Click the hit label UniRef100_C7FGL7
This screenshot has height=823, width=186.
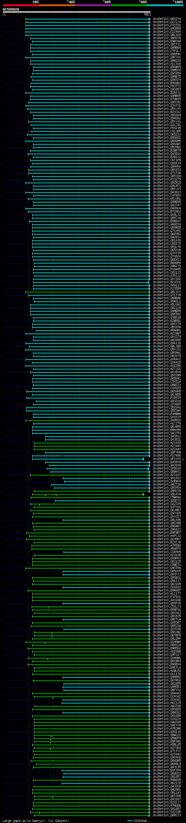click(x=167, y=51)
